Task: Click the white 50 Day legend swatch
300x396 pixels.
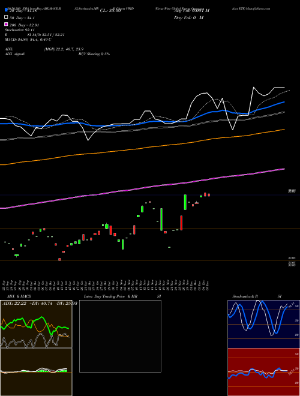Action: 6,17
